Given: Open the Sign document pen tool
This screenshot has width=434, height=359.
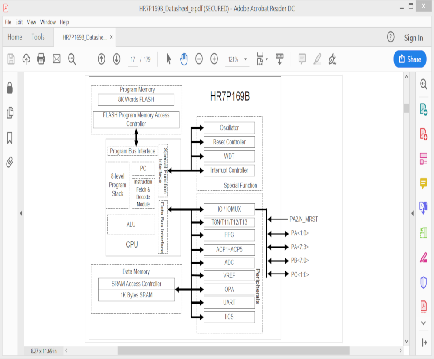Looking at the screenshot, I should coord(332,59).
